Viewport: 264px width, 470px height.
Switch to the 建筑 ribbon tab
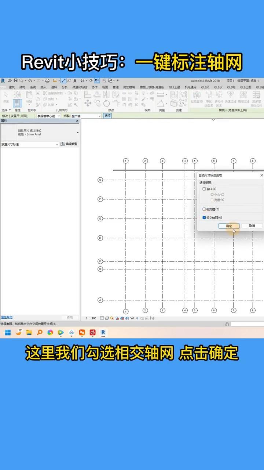pyautogui.click(x=12, y=87)
